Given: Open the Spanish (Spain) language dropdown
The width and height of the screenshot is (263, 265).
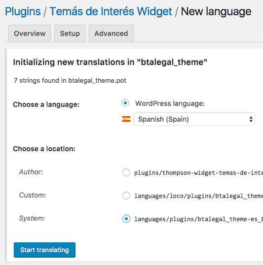Looking at the screenshot, I should tap(194, 119).
